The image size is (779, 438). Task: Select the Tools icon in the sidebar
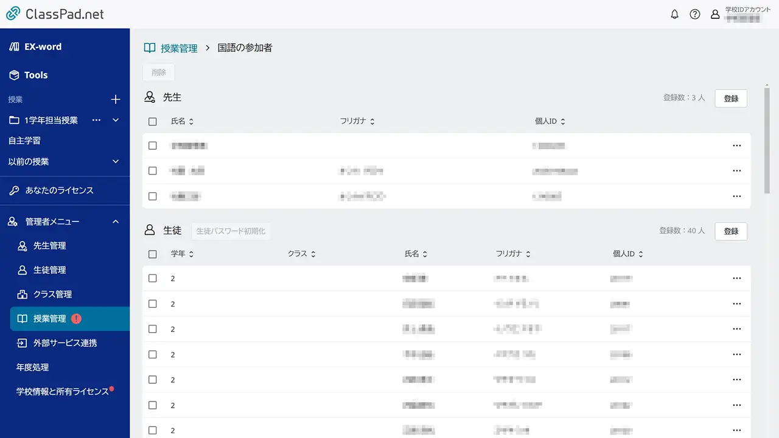point(16,75)
